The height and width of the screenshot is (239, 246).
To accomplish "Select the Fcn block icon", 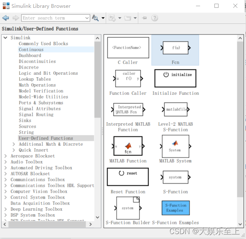I will 175,48.
